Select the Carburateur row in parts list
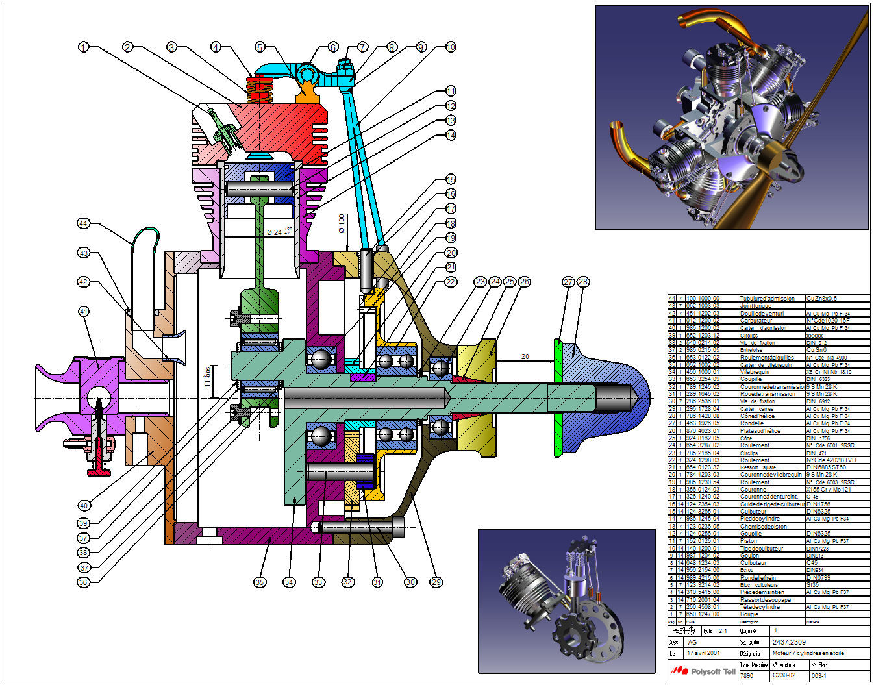This screenshot has width=874, height=685. click(x=768, y=321)
